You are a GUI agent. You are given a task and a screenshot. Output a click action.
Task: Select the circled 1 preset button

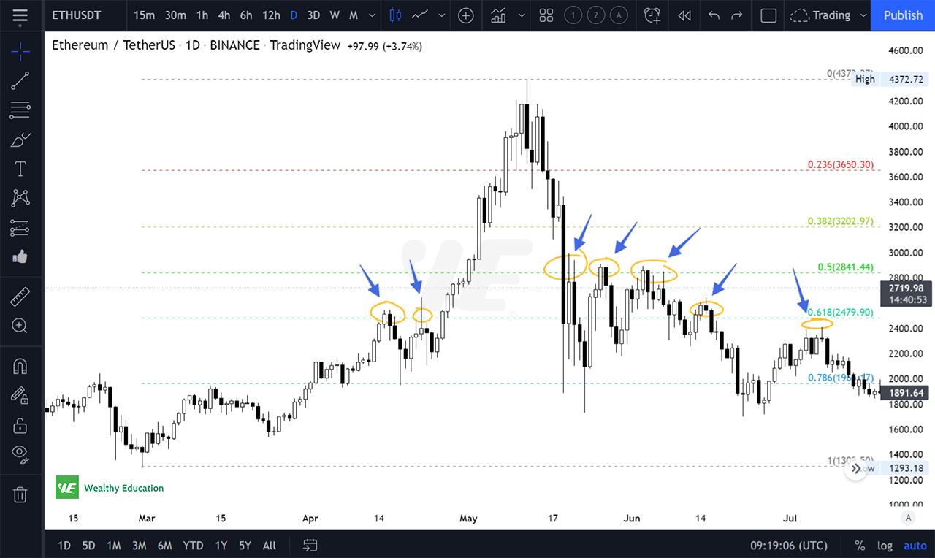[573, 15]
